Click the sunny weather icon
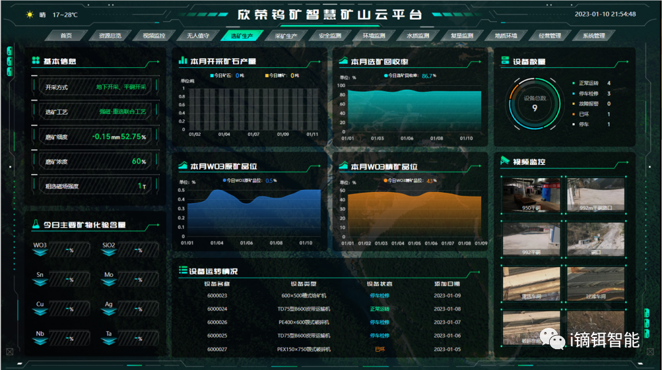Image resolution: width=662 pixels, height=370 pixels. (x=29, y=15)
